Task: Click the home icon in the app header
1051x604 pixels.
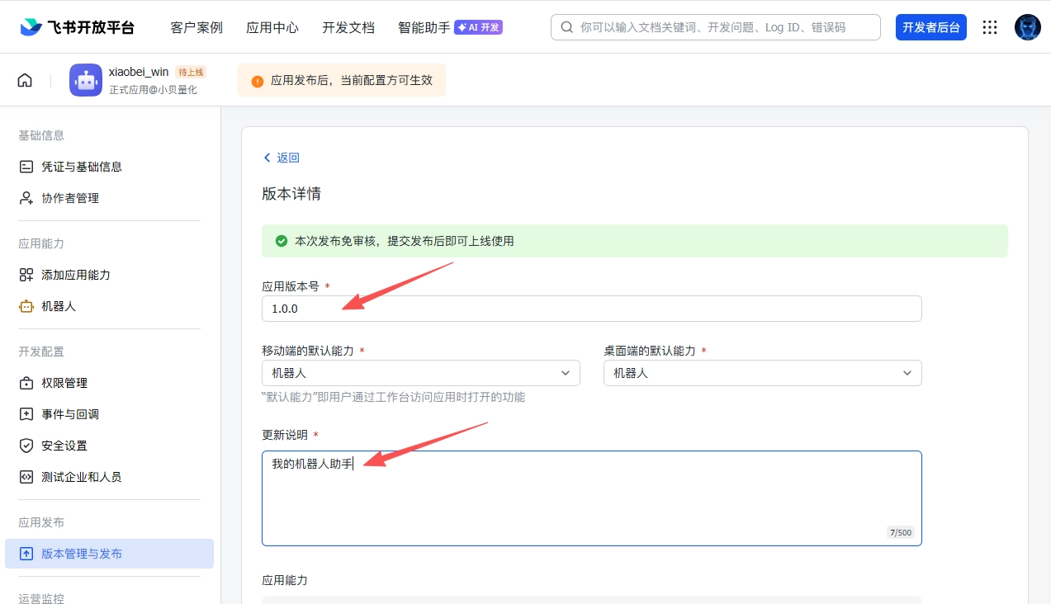Action: click(x=25, y=80)
